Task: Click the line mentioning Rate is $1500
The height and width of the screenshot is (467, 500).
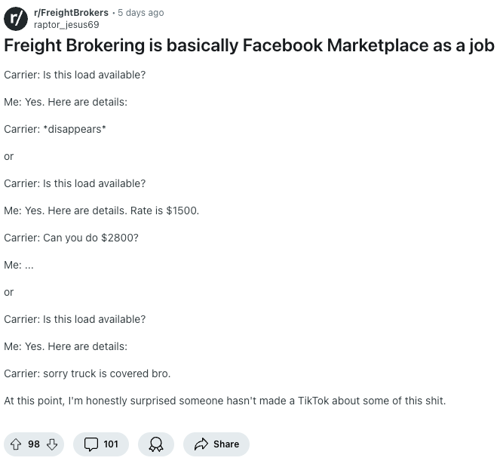Action: click(102, 210)
